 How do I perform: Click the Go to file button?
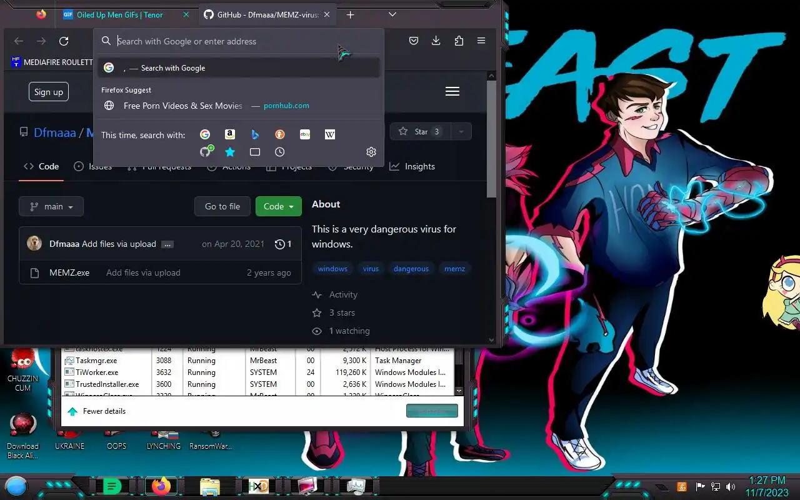tap(222, 206)
